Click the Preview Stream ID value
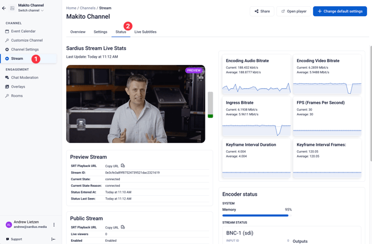 (132, 172)
